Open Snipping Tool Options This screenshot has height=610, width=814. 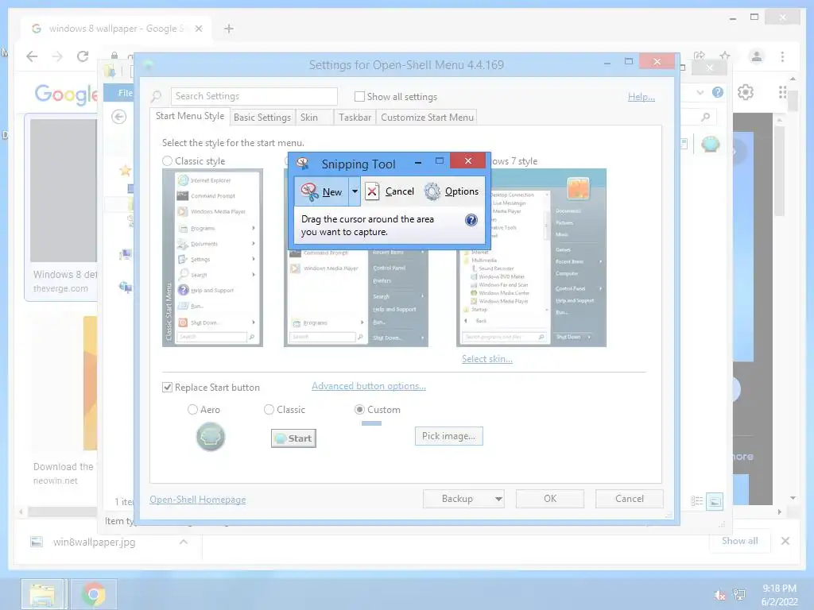pos(452,191)
